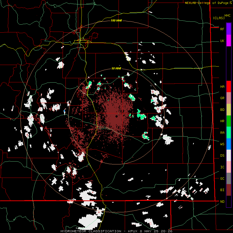Click the "RF" legend label

pyautogui.click(x=222, y=29)
